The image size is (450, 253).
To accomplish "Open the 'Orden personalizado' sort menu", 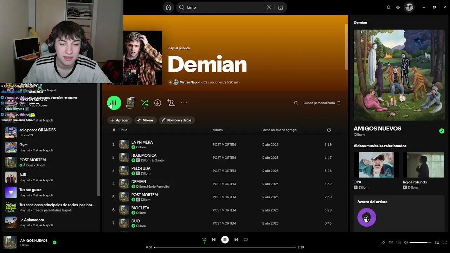I will [322, 103].
